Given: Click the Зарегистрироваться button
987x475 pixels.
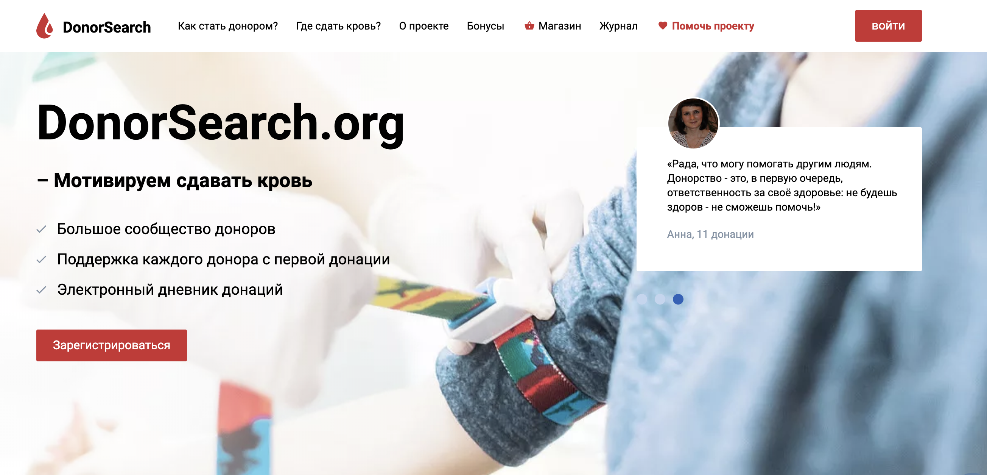Looking at the screenshot, I should pos(112,345).
